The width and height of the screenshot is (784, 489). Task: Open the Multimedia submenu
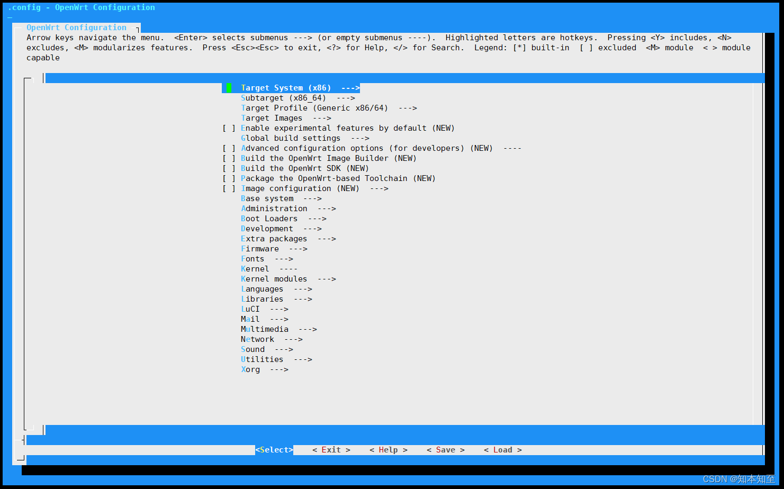279,329
